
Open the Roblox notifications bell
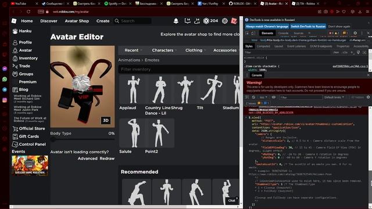point(176,21)
